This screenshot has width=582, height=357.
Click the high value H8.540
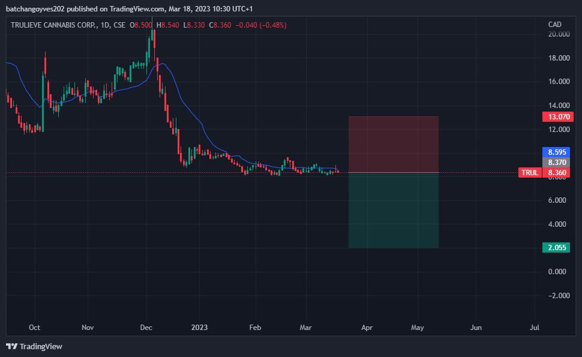point(168,25)
